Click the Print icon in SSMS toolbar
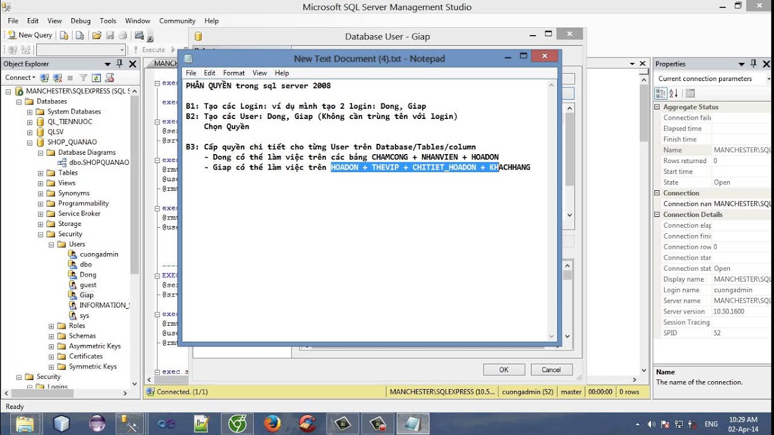 tap(123, 36)
